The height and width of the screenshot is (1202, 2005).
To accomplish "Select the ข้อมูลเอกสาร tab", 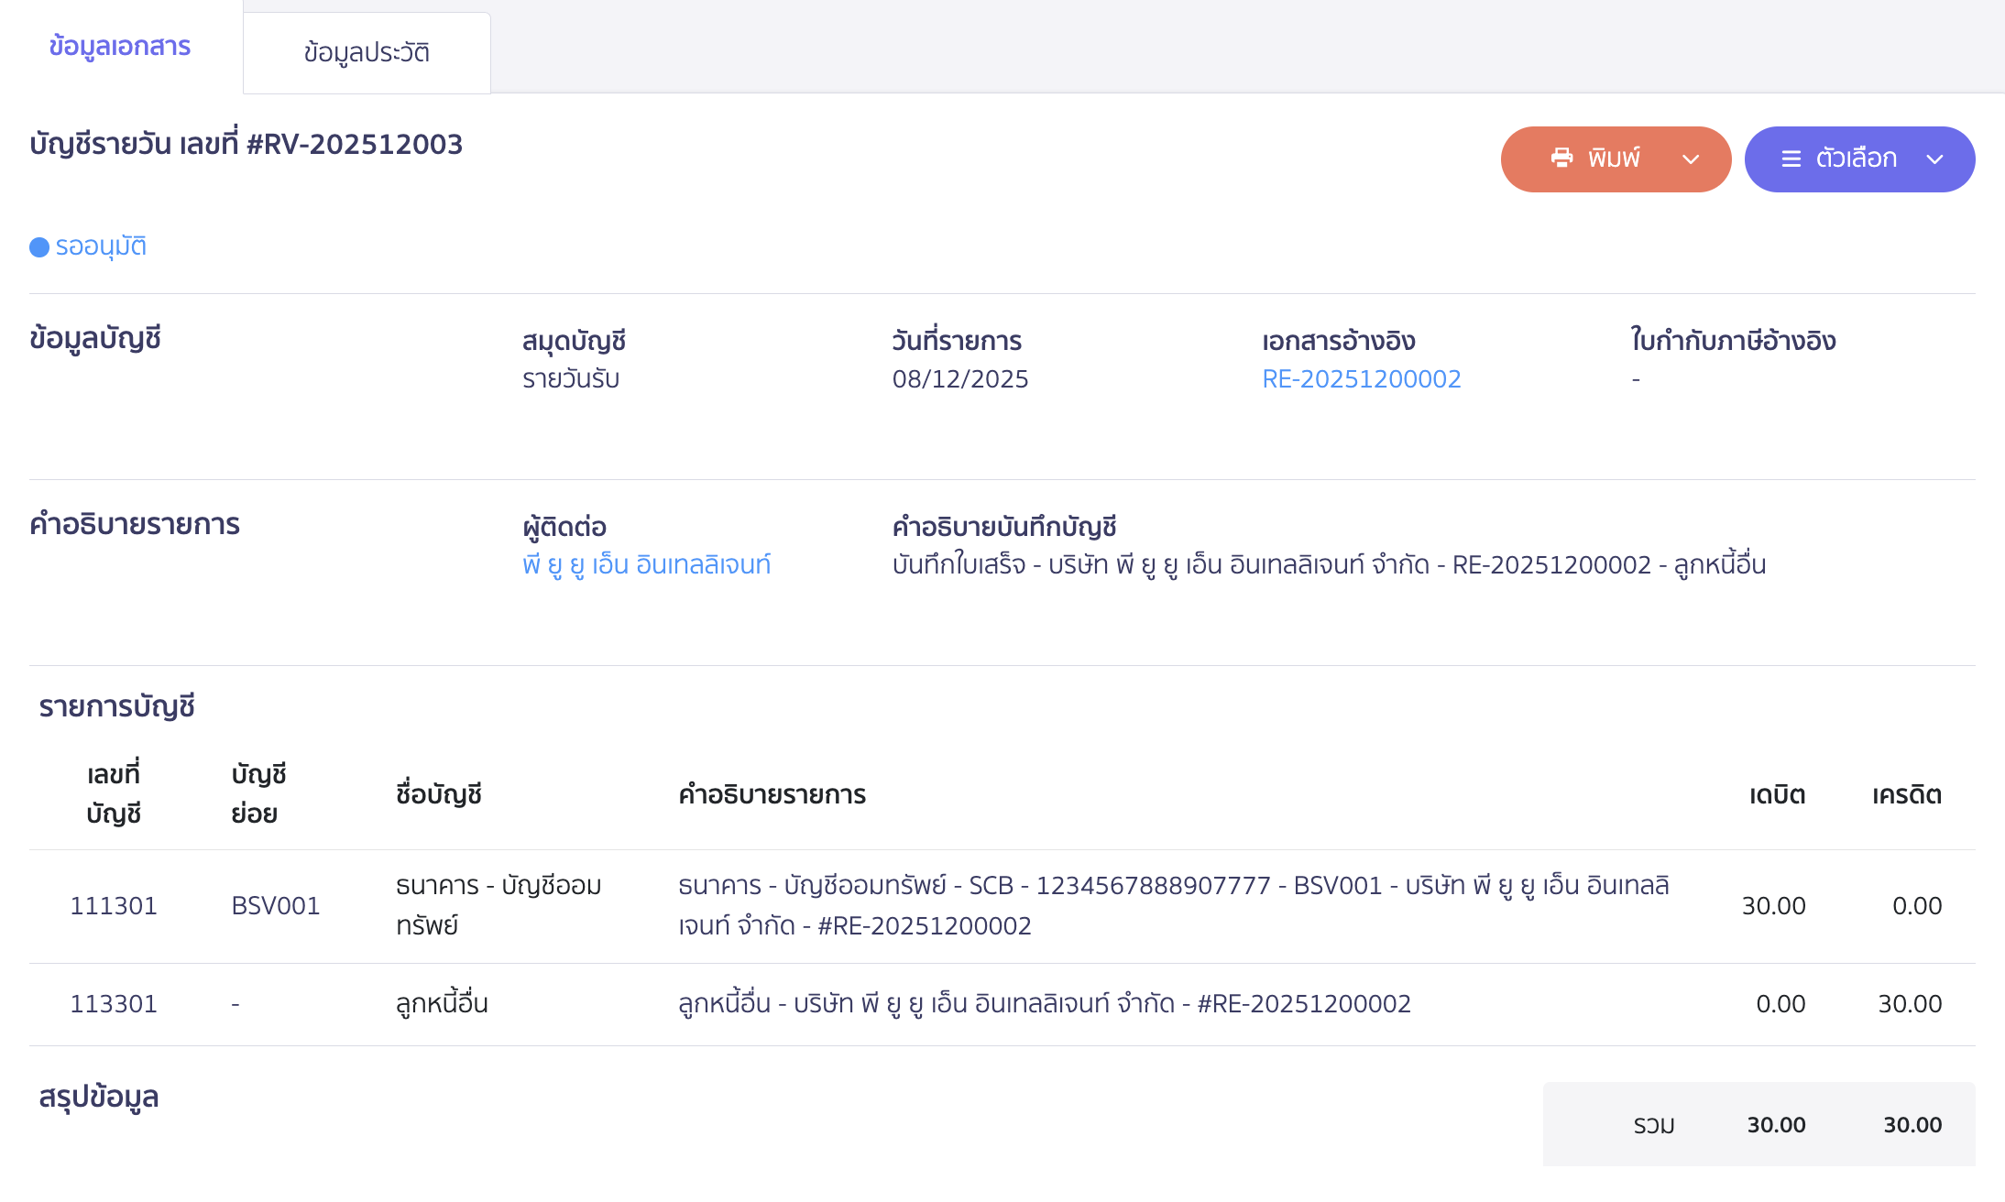I will [120, 47].
